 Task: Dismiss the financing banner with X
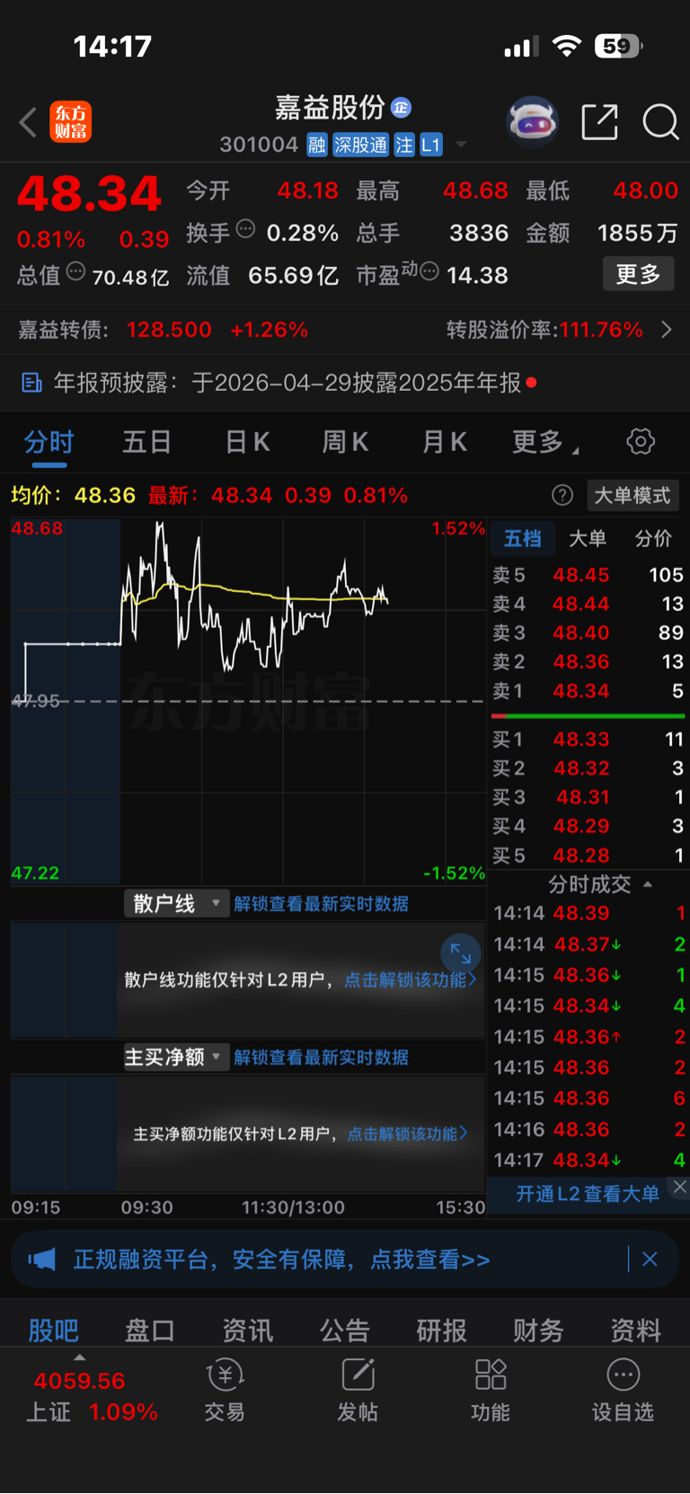(x=650, y=1260)
